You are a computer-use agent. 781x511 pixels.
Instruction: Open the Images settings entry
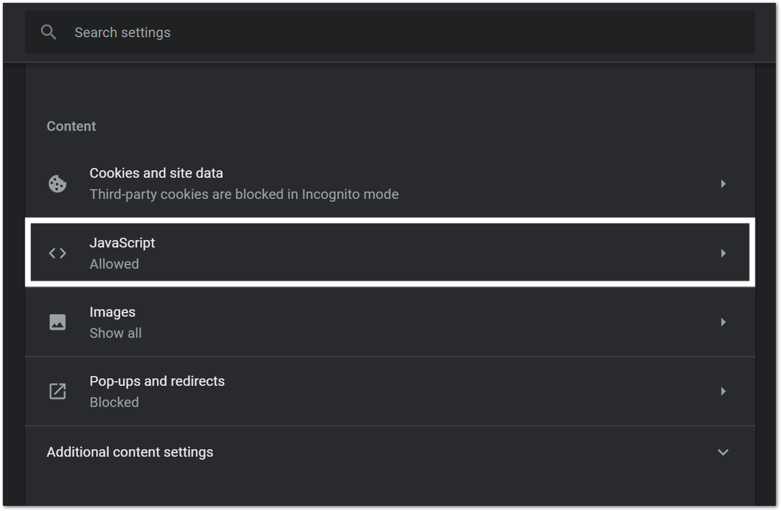pyautogui.click(x=390, y=322)
